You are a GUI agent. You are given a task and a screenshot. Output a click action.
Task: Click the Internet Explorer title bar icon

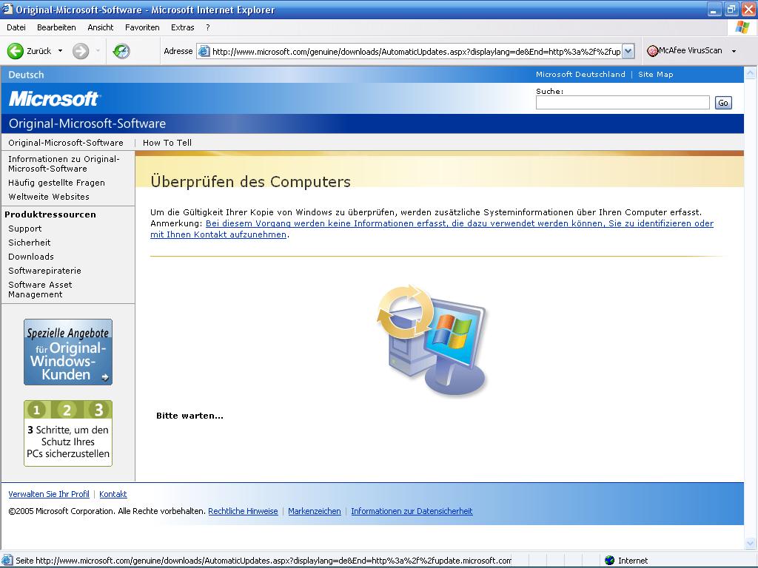pyautogui.click(x=7, y=9)
